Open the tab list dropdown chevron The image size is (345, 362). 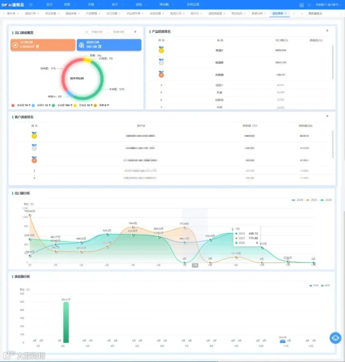tap(302, 13)
